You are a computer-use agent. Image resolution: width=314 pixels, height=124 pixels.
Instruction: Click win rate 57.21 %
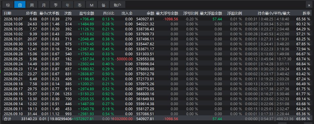303,34
